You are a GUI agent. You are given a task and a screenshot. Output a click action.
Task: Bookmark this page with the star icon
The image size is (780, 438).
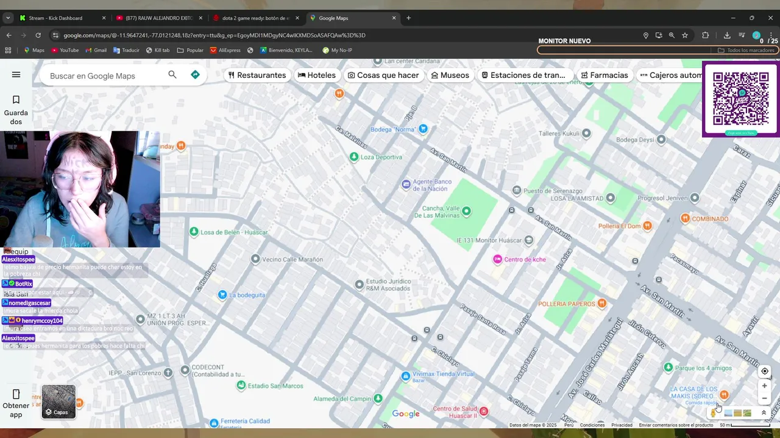685,35
